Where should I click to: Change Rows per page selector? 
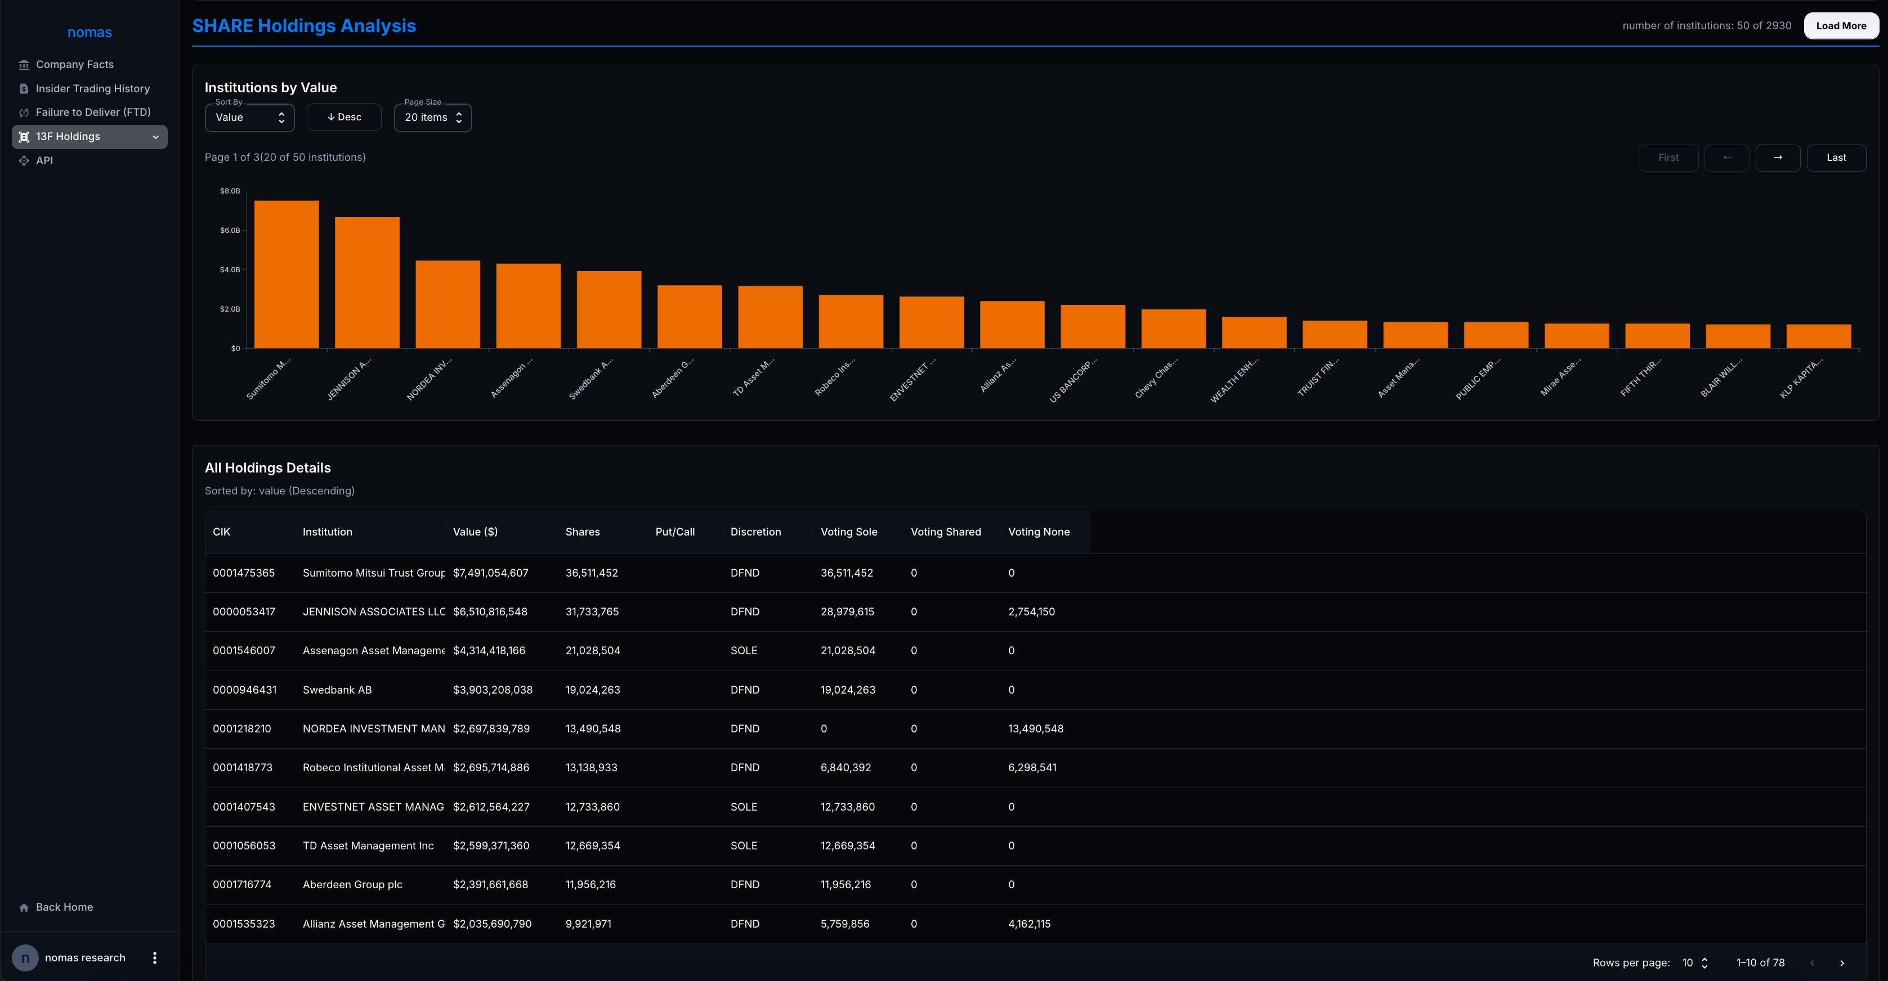point(1694,962)
